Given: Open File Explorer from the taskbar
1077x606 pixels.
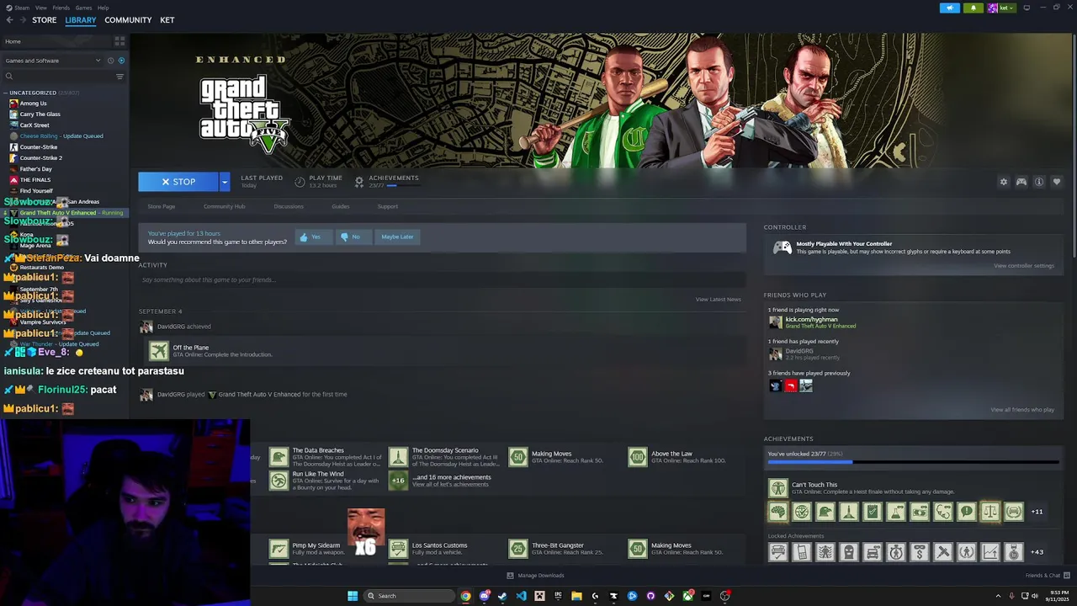Looking at the screenshot, I should click(x=576, y=596).
